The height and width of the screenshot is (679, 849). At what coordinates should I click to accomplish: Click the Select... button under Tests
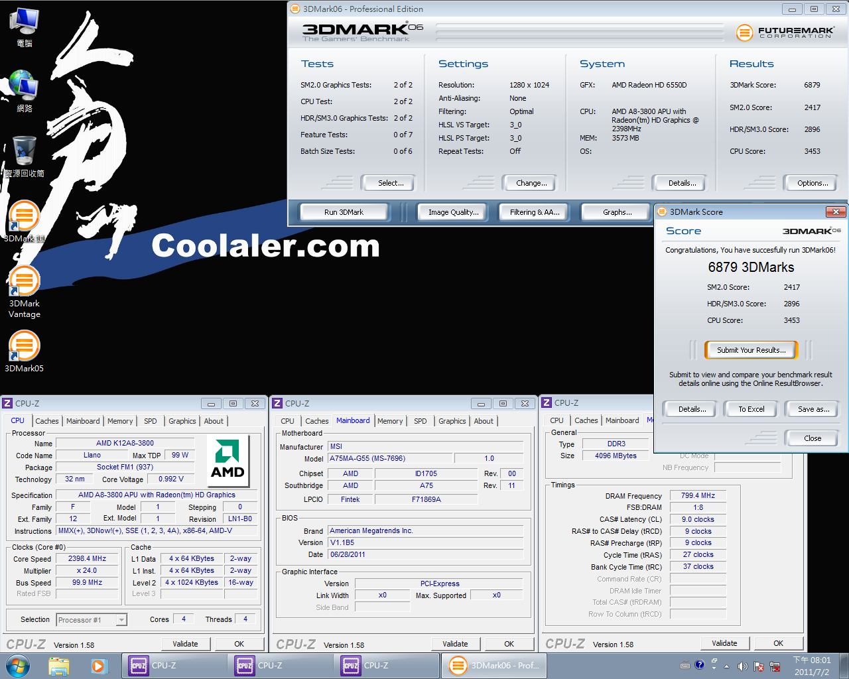(388, 183)
